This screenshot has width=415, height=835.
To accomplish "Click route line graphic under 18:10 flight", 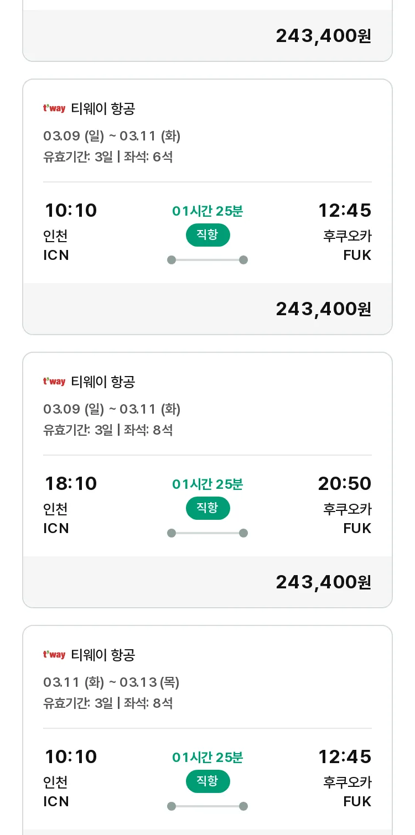I will pos(207,533).
